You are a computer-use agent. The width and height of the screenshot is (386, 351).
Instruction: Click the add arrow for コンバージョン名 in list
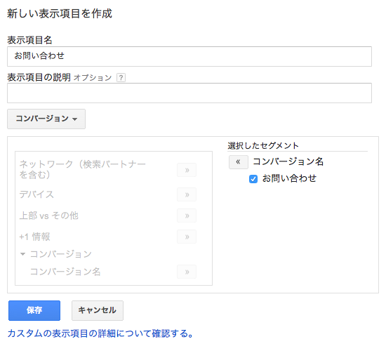point(187,272)
